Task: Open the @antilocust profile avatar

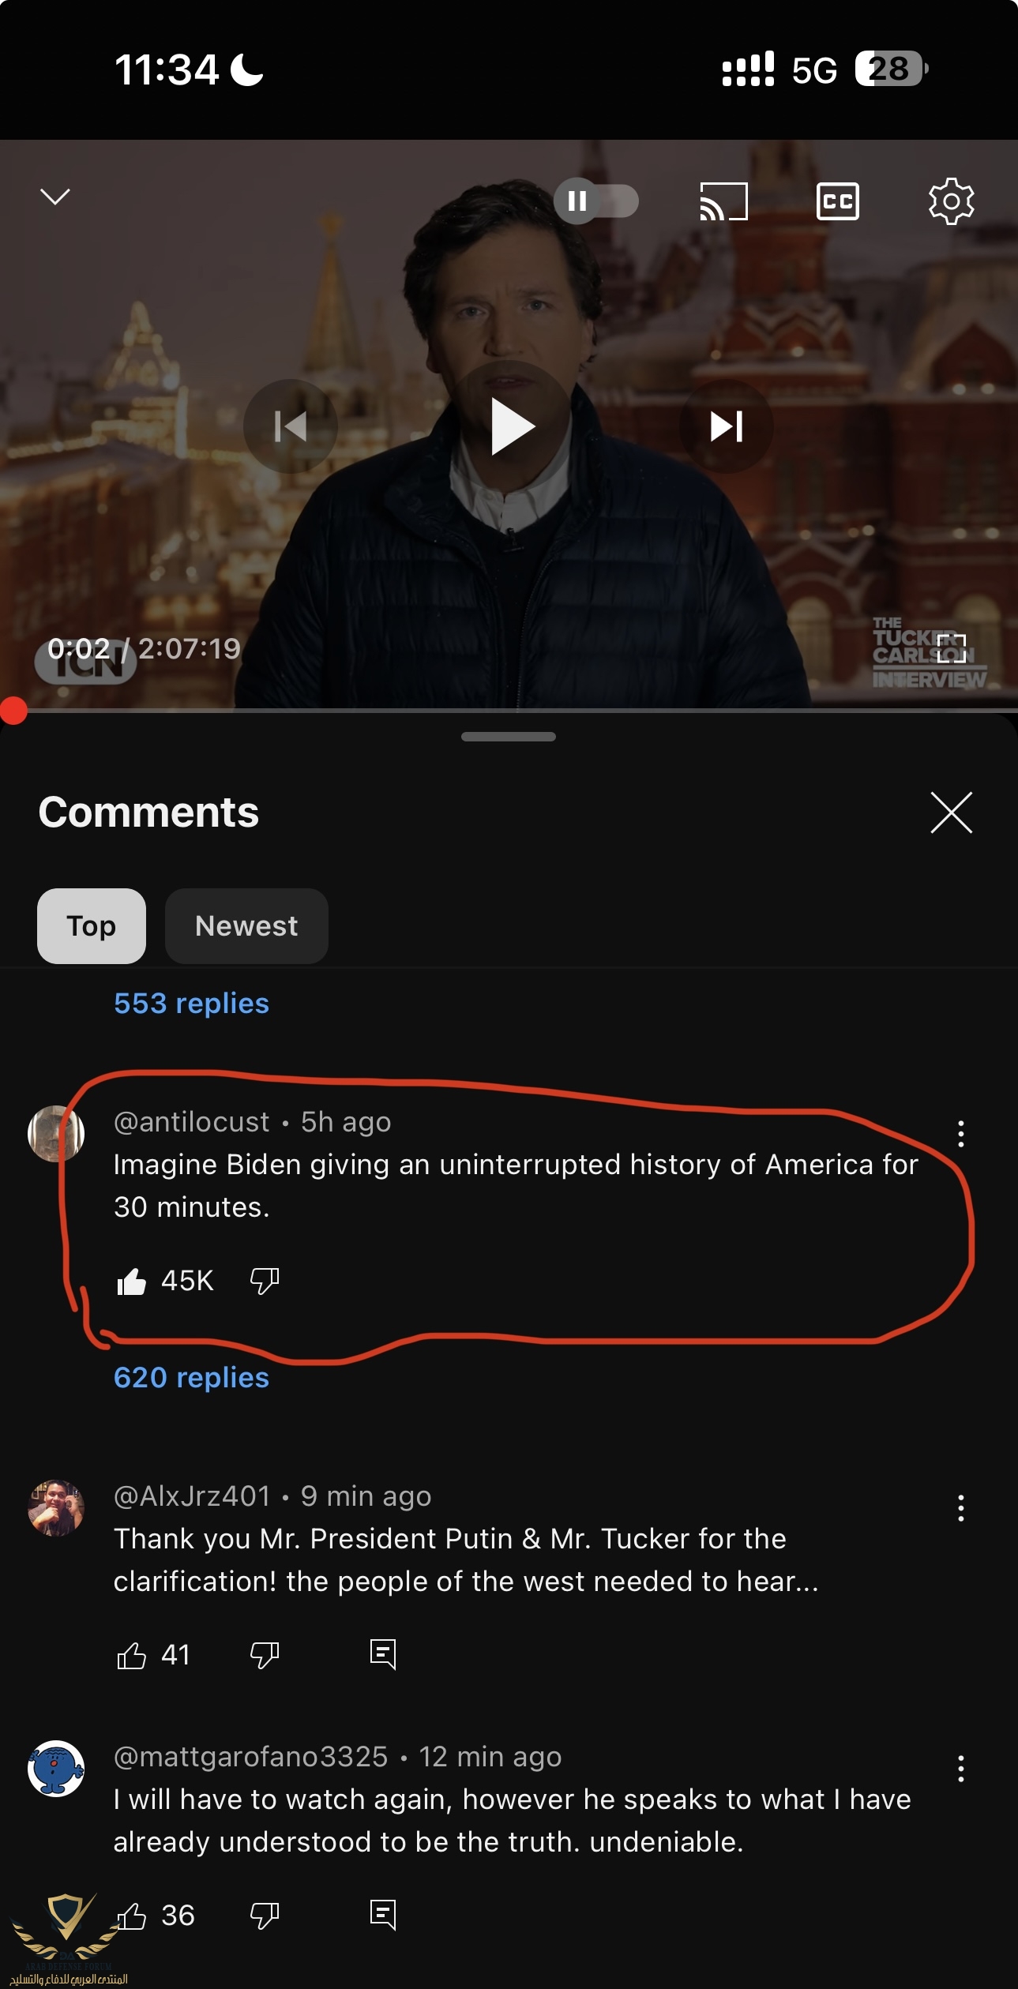Action: [x=56, y=1134]
